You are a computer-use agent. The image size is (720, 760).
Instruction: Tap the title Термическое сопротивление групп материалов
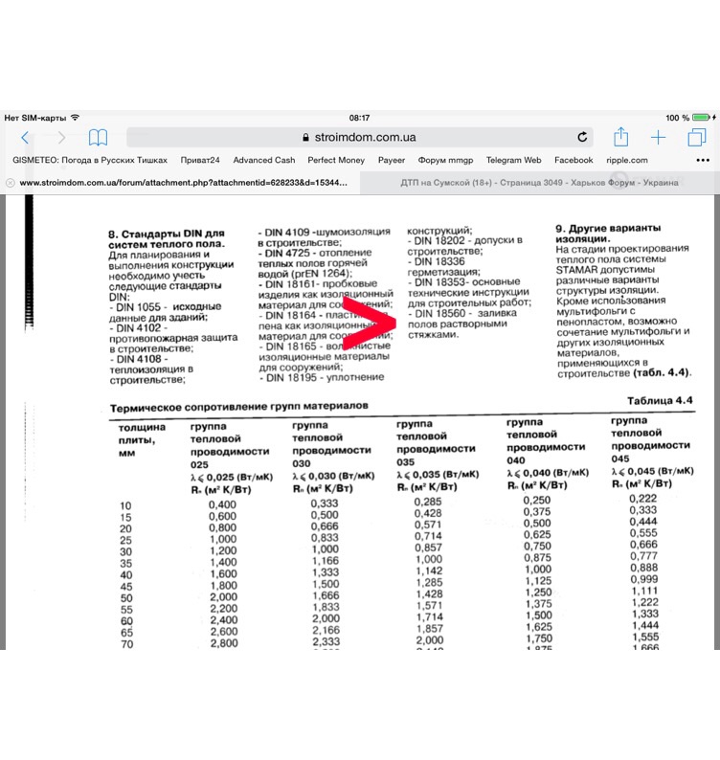(238, 406)
